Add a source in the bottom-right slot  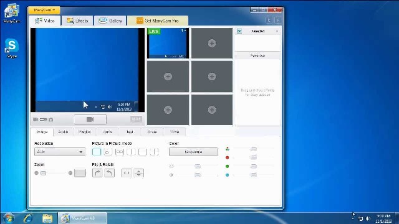coord(212,110)
